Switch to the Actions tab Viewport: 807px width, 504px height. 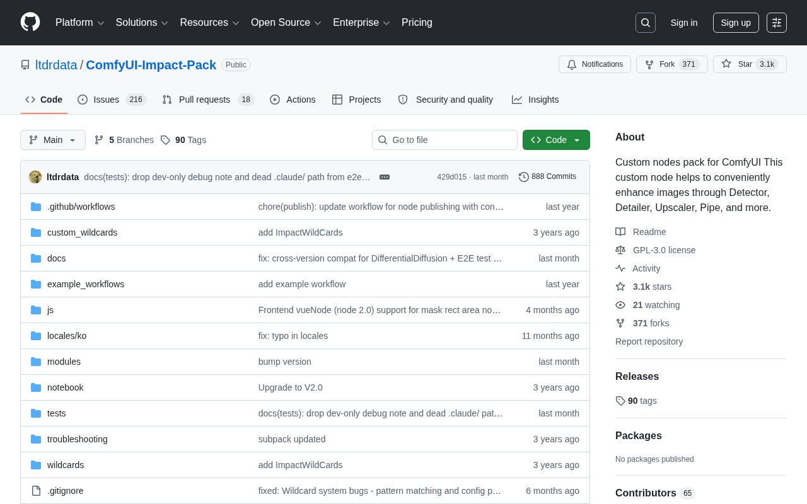(x=293, y=100)
